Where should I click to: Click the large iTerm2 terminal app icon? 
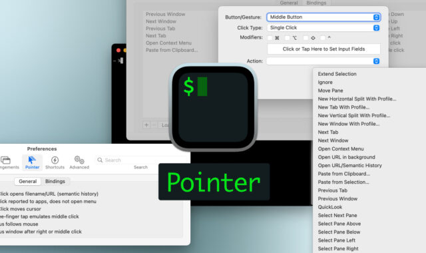point(213,107)
